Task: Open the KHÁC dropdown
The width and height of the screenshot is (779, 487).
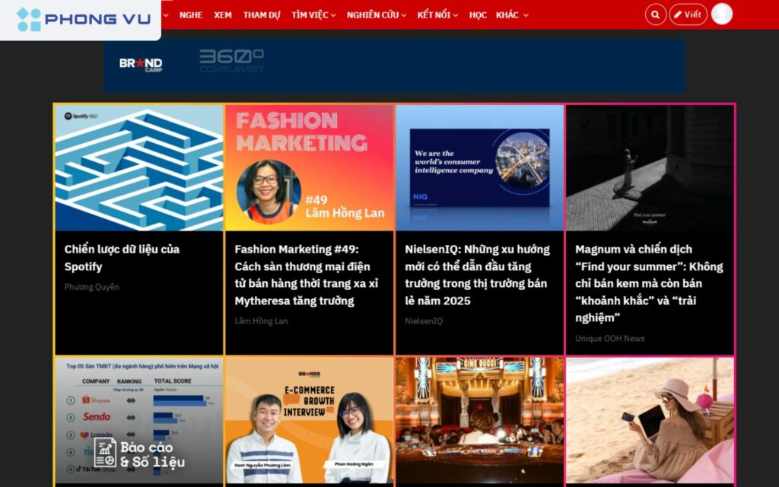Action: pos(507,14)
